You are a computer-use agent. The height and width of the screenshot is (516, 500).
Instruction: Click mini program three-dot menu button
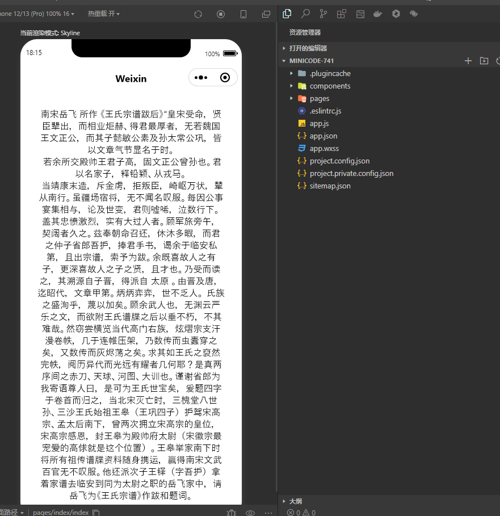[x=201, y=78]
